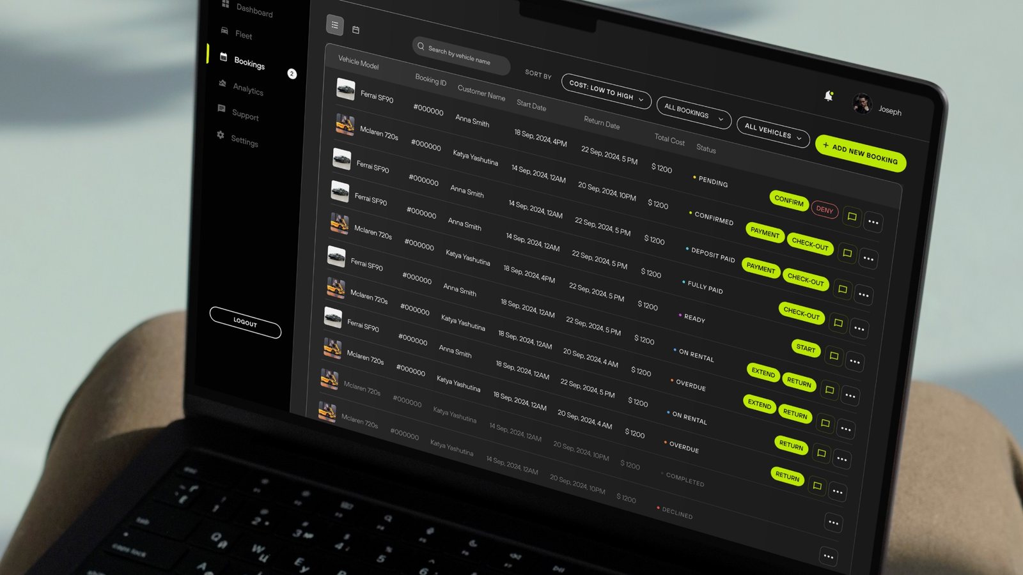
Task: Open the Fleet section
Action: (x=237, y=33)
